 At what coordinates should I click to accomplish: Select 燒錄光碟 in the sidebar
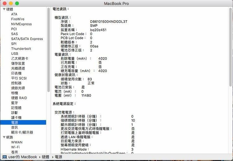coord(18,88)
